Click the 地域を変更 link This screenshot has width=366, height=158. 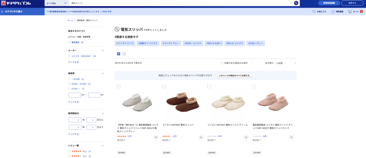click(107, 11)
